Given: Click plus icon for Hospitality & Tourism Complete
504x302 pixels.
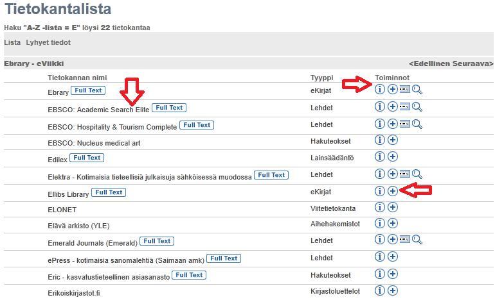Looking at the screenshot, I should tap(392, 124).
